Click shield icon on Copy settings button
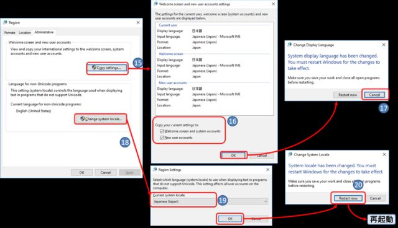The width and height of the screenshot is (398, 228). (x=94, y=68)
